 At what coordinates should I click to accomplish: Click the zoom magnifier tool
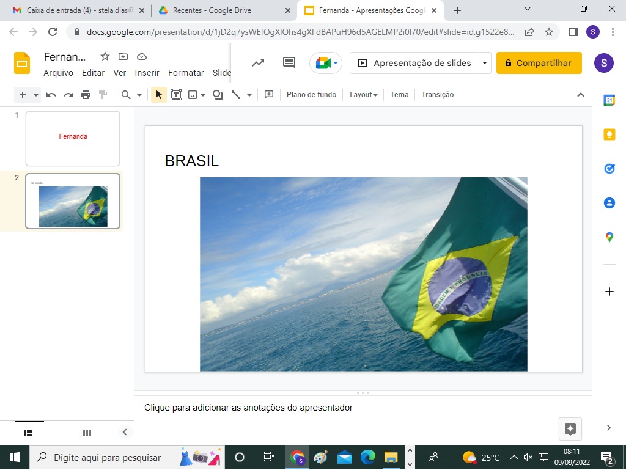(126, 95)
